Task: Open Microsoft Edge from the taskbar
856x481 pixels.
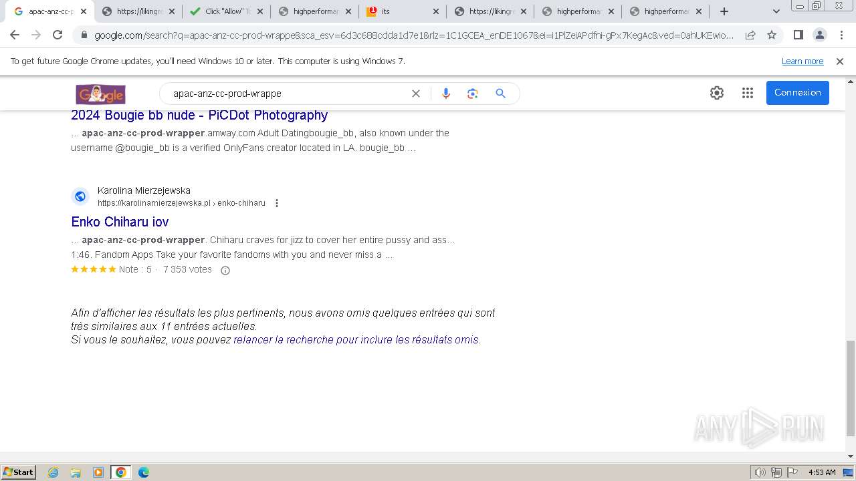Action: 144,472
